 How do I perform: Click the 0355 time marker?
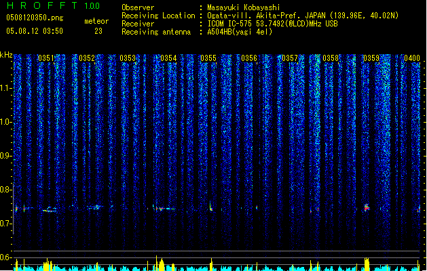pyautogui.click(x=208, y=58)
